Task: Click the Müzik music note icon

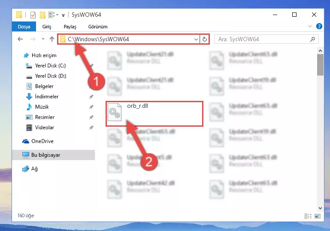Action: tap(29, 107)
